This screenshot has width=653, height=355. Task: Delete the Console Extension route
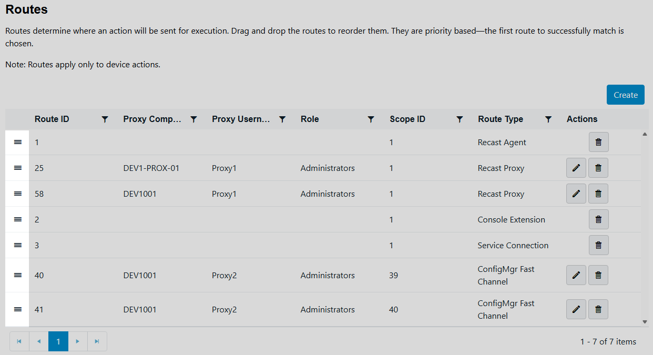(x=598, y=220)
